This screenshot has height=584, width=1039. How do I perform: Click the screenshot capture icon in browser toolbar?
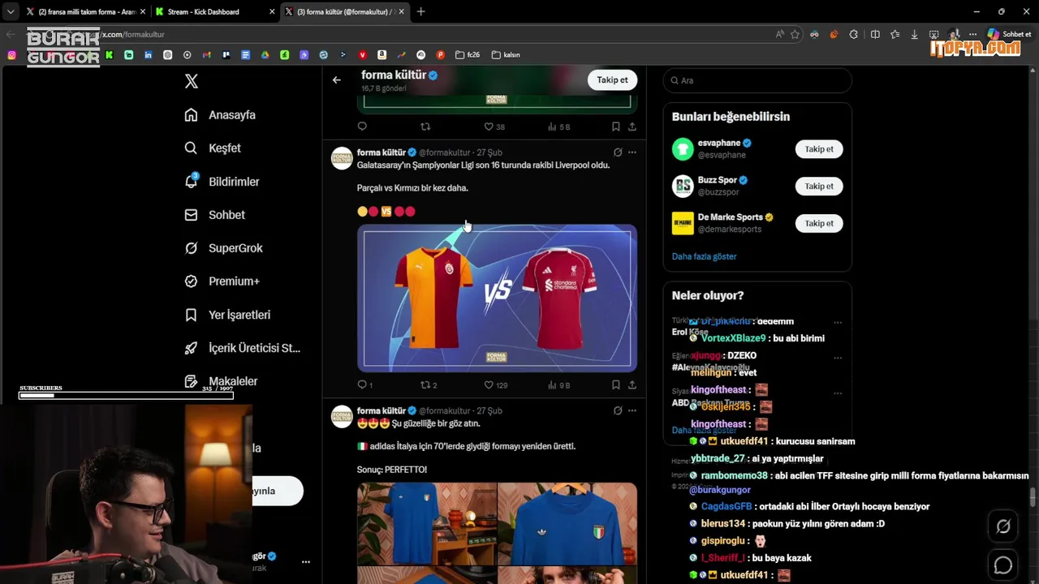[934, 34]
